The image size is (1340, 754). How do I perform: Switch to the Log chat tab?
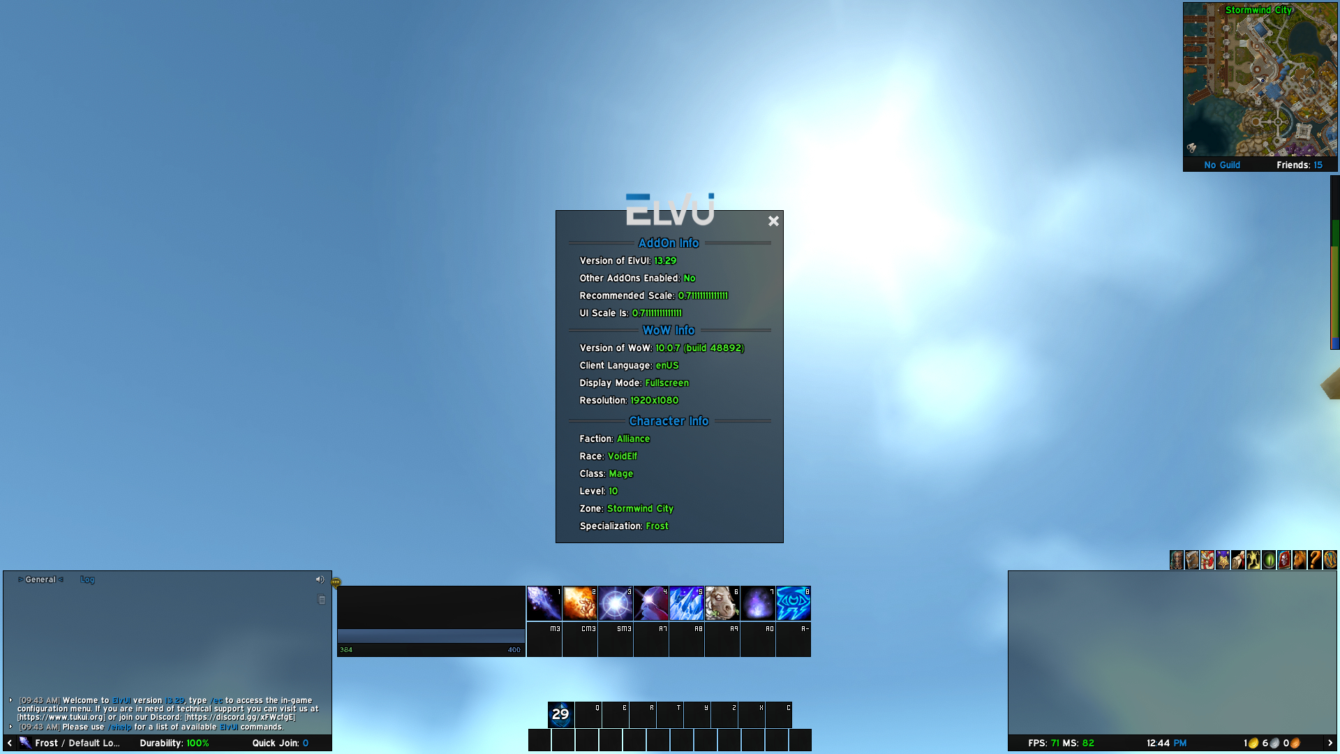[x=87, y=579]
